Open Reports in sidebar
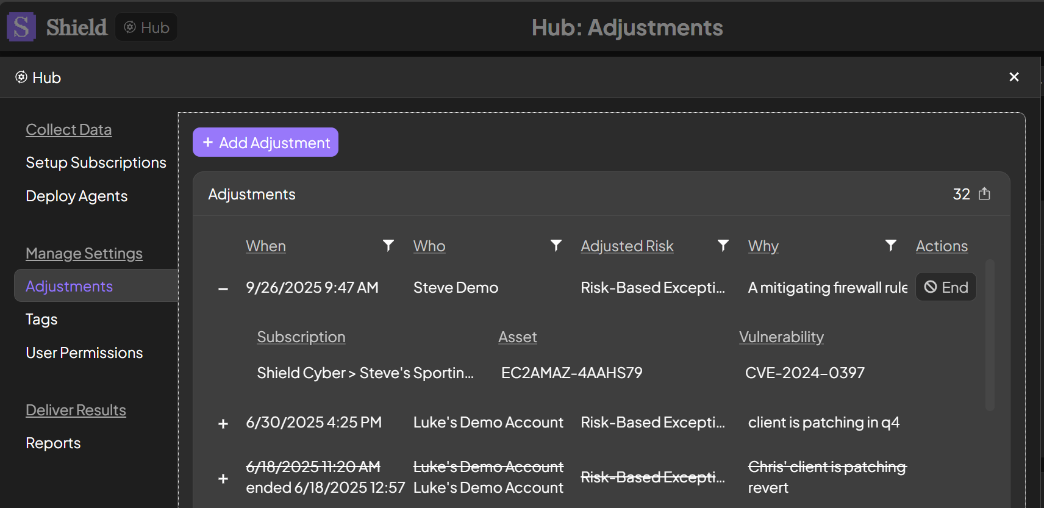Screen dimensions: 1044x508 tap(53, 443)
